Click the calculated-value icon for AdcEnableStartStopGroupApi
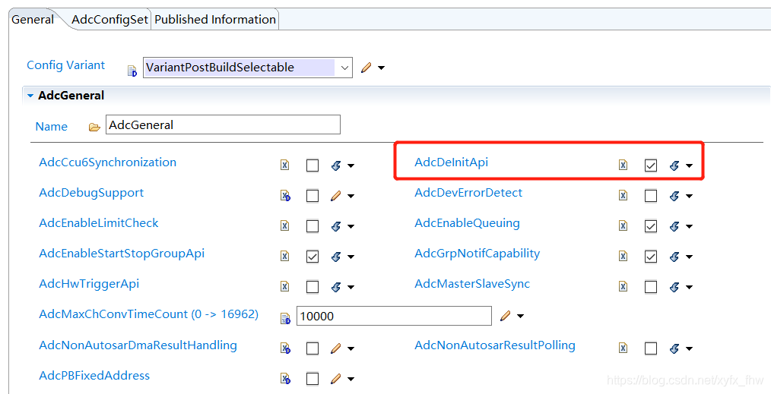 pos(336,257)
